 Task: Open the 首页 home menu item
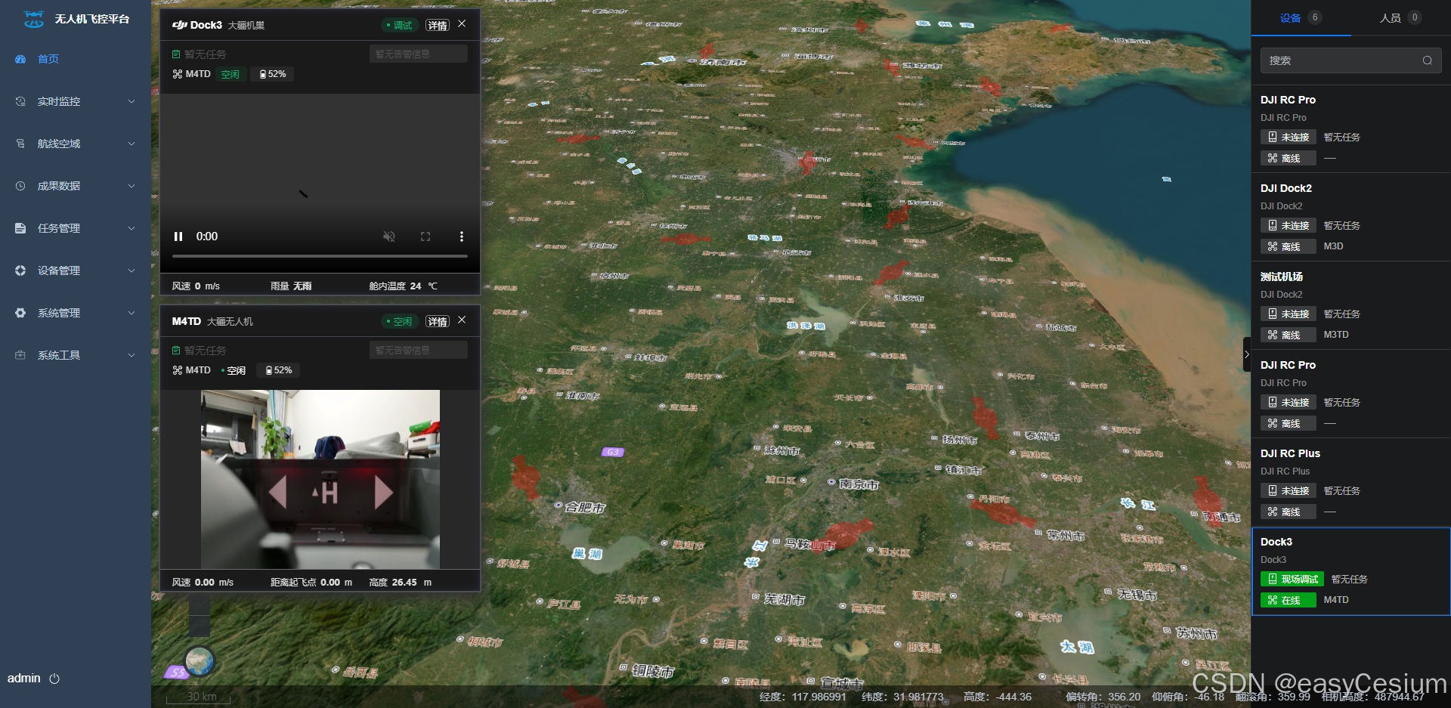48,59
